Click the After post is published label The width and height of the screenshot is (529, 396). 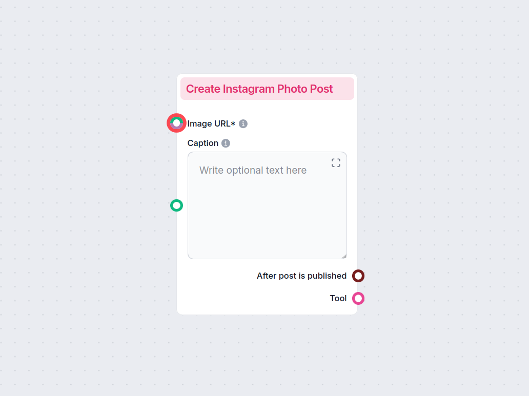coord(301,276)
